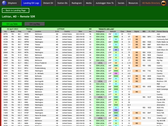The height and width of the screenshot is (126, 168).
Task: Click the ESE azimuth cell for WINX
Action: coord(116,73)
